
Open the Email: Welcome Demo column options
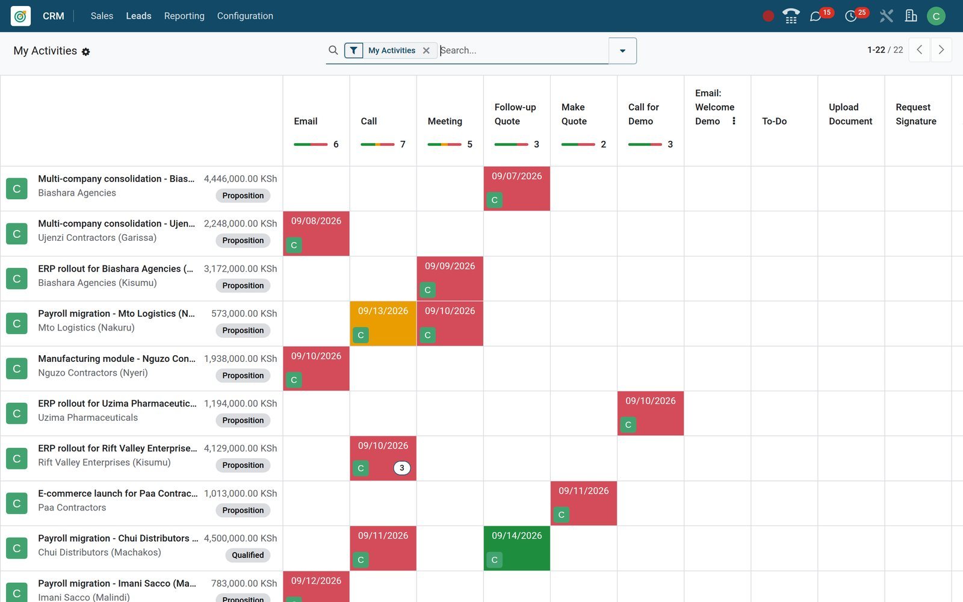(x=734, y=121)
